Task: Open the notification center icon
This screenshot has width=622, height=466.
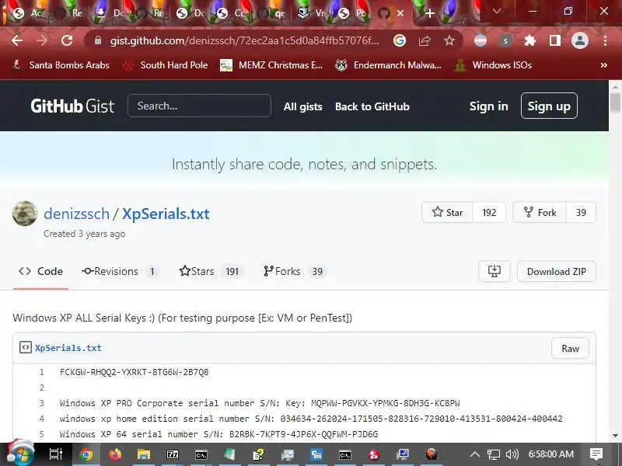Action: (x=596, y=454)
